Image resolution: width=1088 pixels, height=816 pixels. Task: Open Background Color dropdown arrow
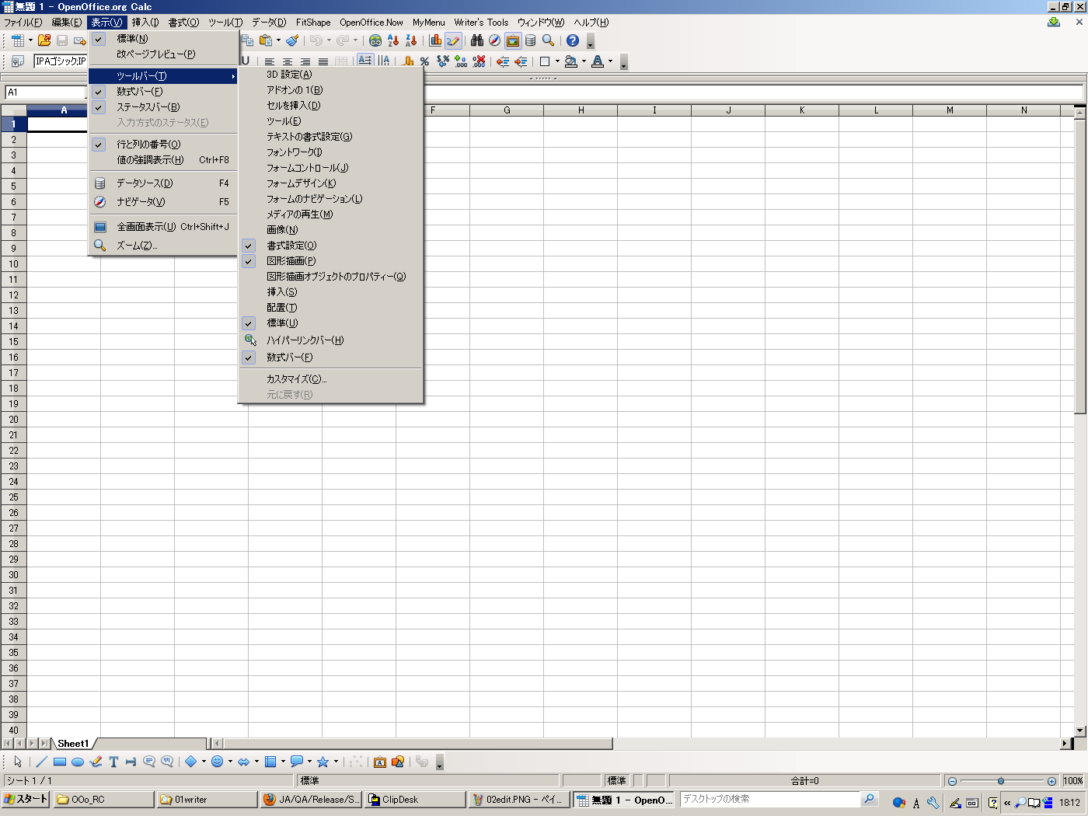coord(584,61)
